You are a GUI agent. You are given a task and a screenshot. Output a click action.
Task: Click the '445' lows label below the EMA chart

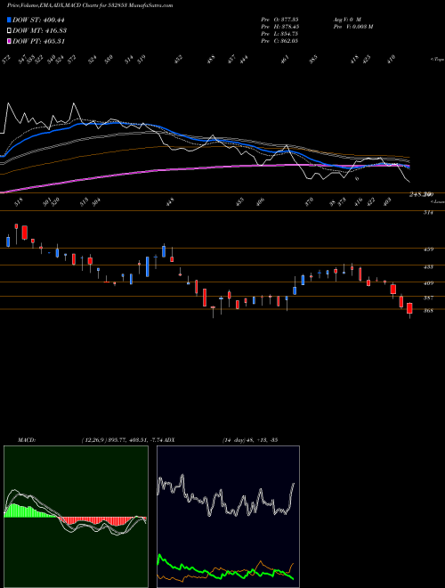point(170,202)
